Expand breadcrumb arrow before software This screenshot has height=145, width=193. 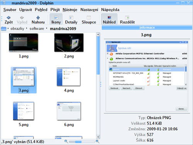point(27,28)
